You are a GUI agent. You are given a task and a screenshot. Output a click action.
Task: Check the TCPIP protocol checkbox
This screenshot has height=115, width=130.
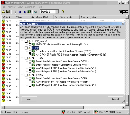point(26,48)
